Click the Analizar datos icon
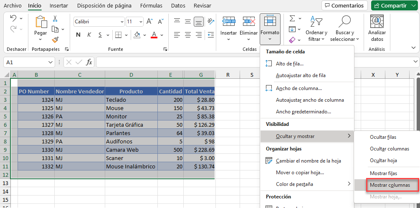The image size is (420, 208). tap(377, 21)
